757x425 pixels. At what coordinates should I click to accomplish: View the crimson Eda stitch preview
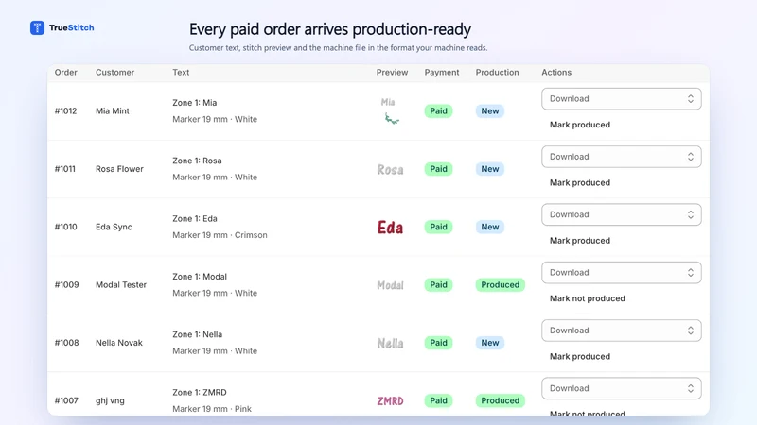390,227
